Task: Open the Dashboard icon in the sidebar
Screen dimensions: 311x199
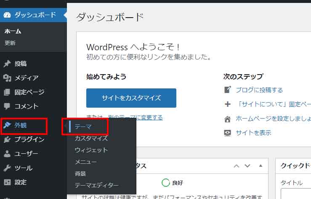Action: [x=7, y=15]
